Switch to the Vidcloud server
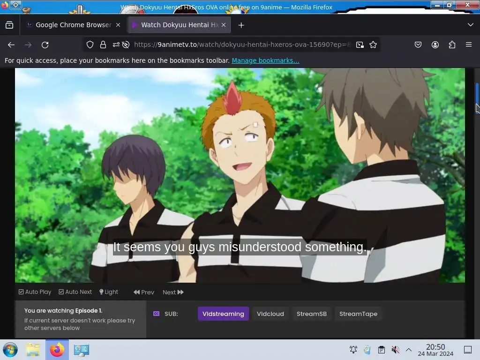This screenshot has height=360, width=480. (270, 314)
